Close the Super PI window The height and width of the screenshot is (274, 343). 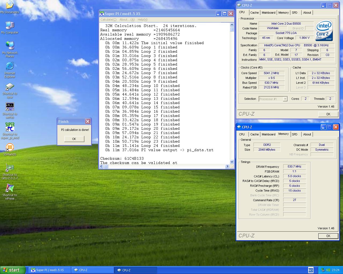tap(231, 14)
